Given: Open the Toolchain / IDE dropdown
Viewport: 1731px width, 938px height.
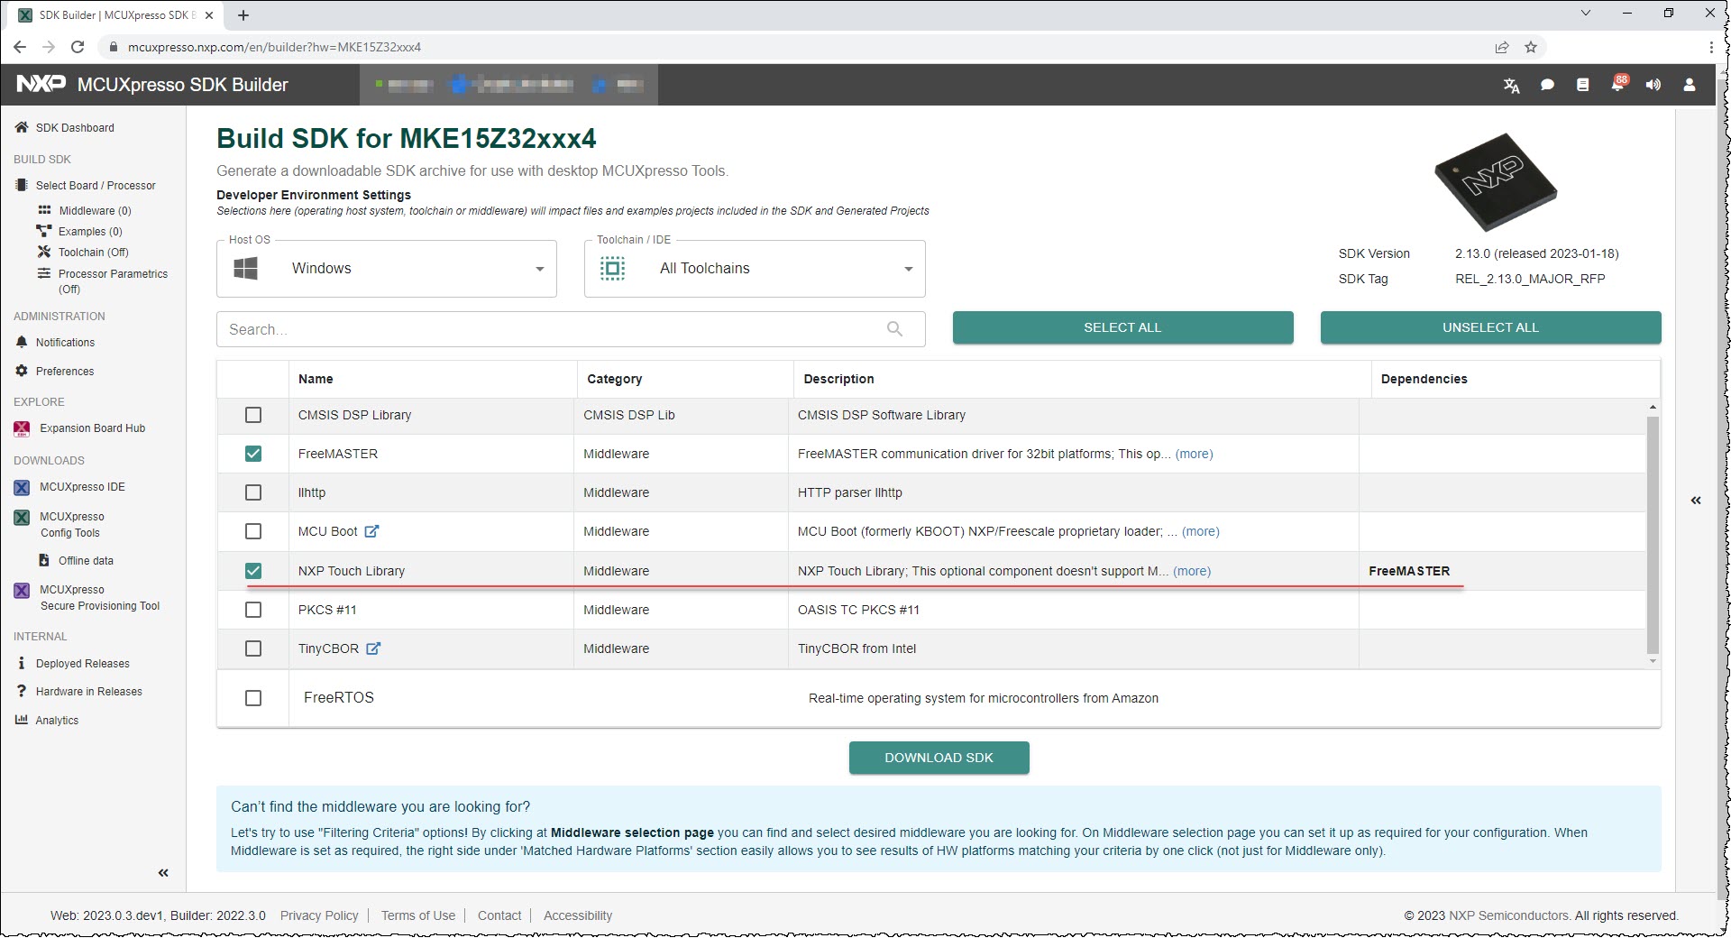Looking at the screenshot, I should click(755, 269).
